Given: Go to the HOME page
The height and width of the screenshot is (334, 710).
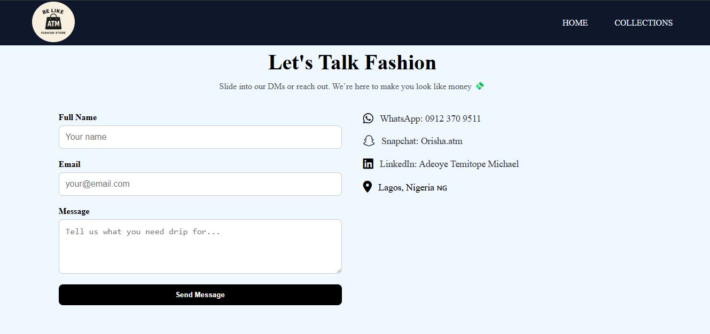Looking at the screenshot, I should [575, 23].
